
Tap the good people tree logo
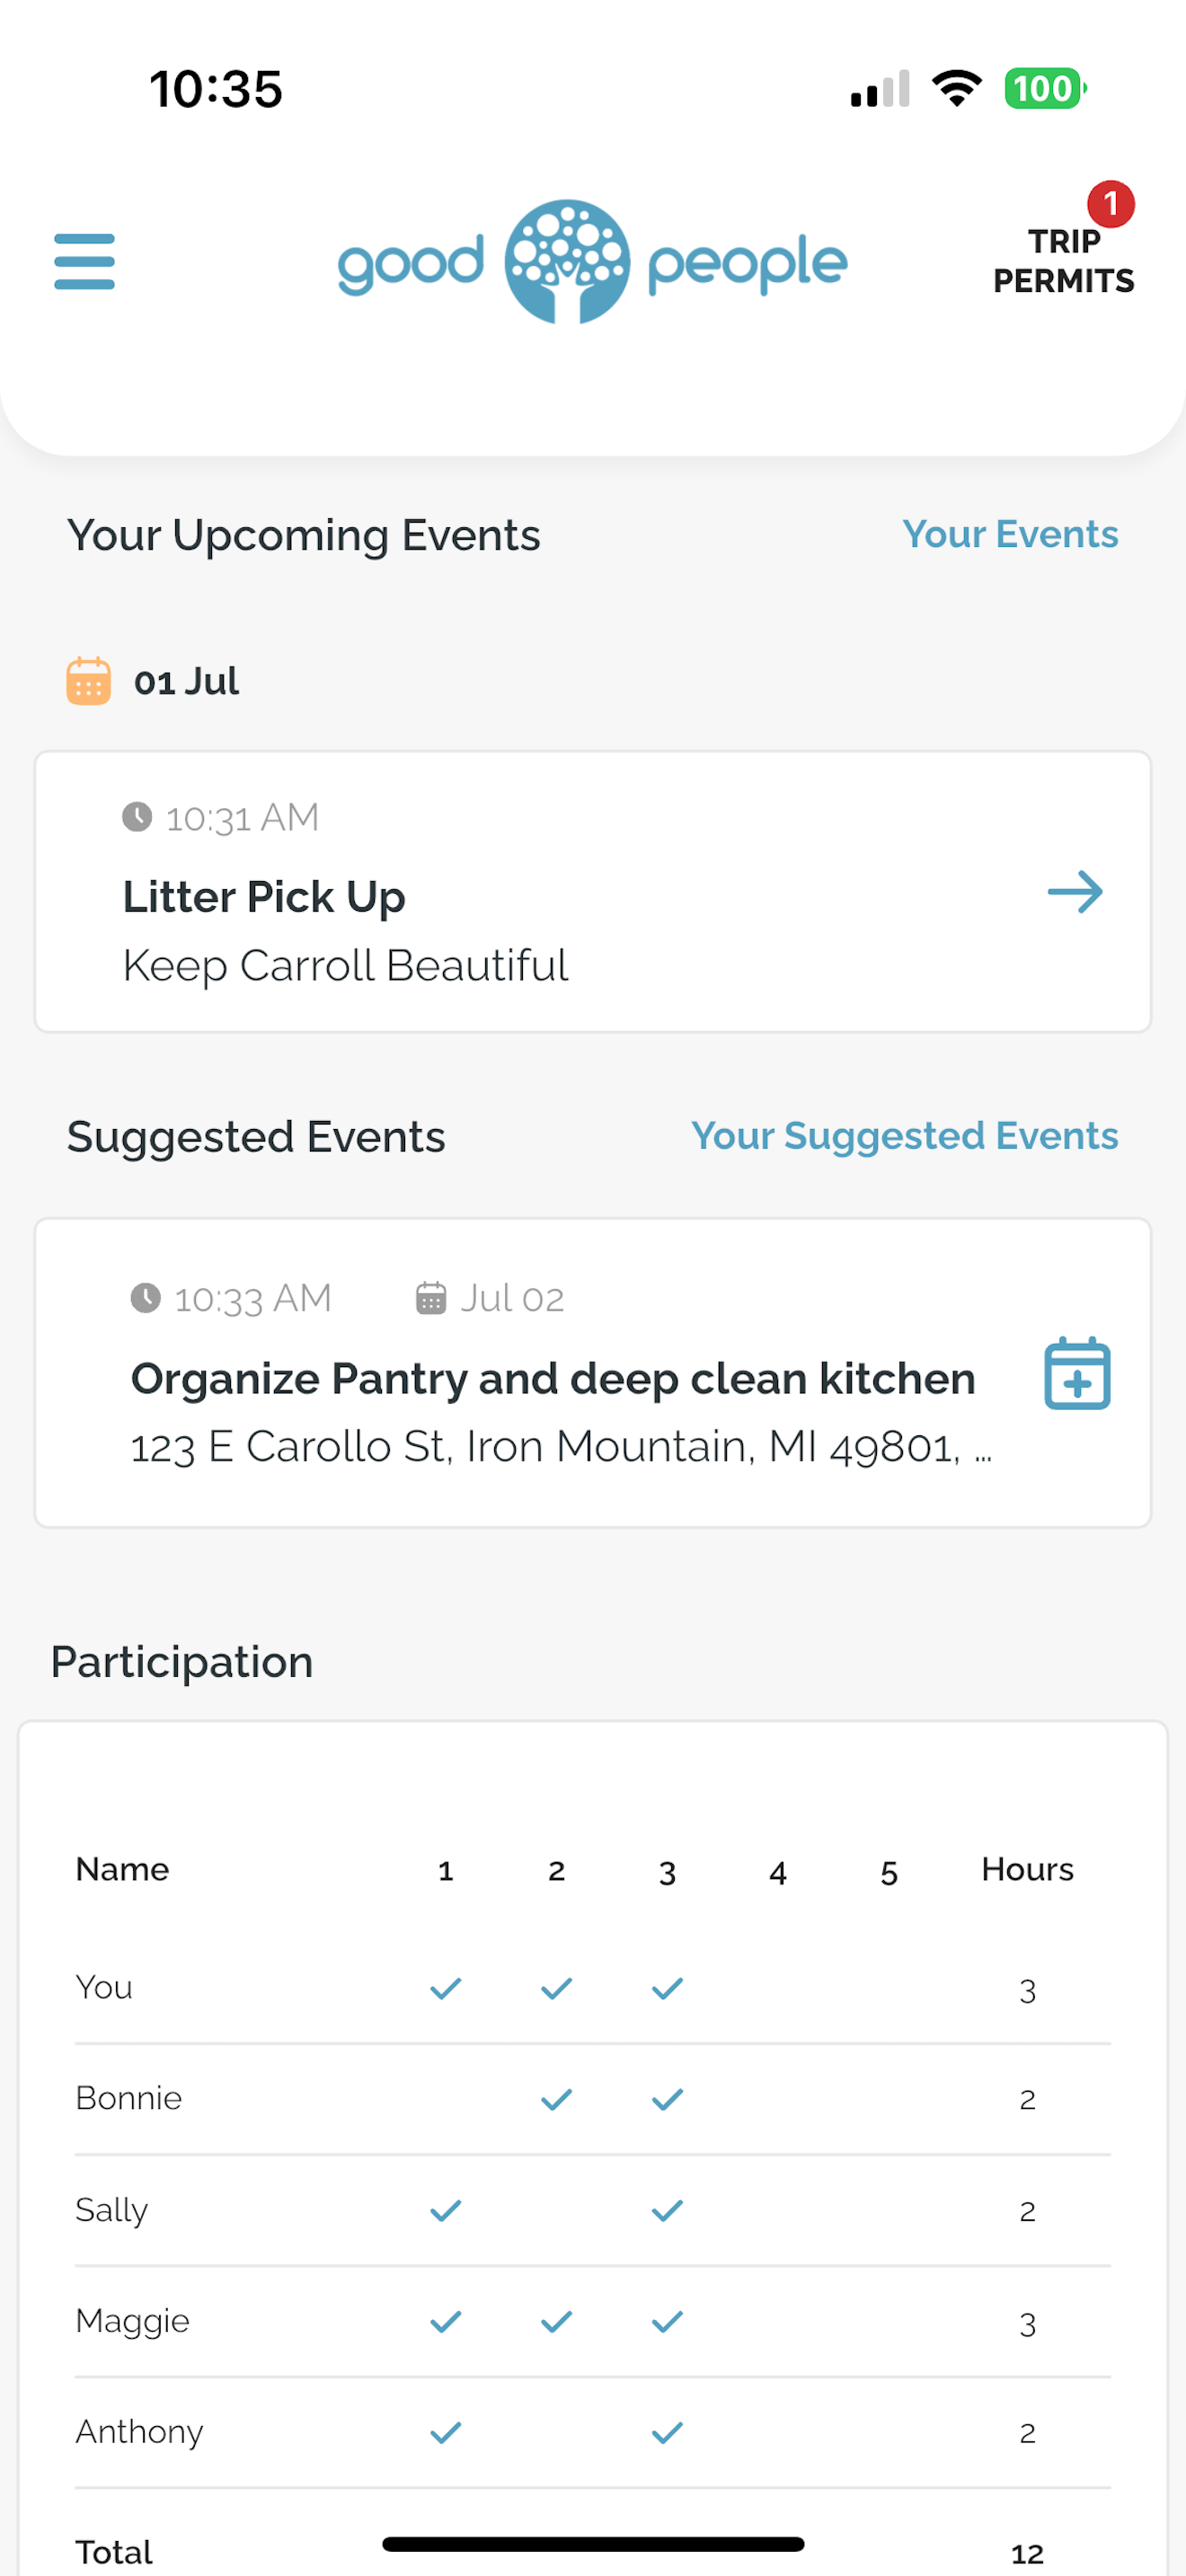pos(567,262)
